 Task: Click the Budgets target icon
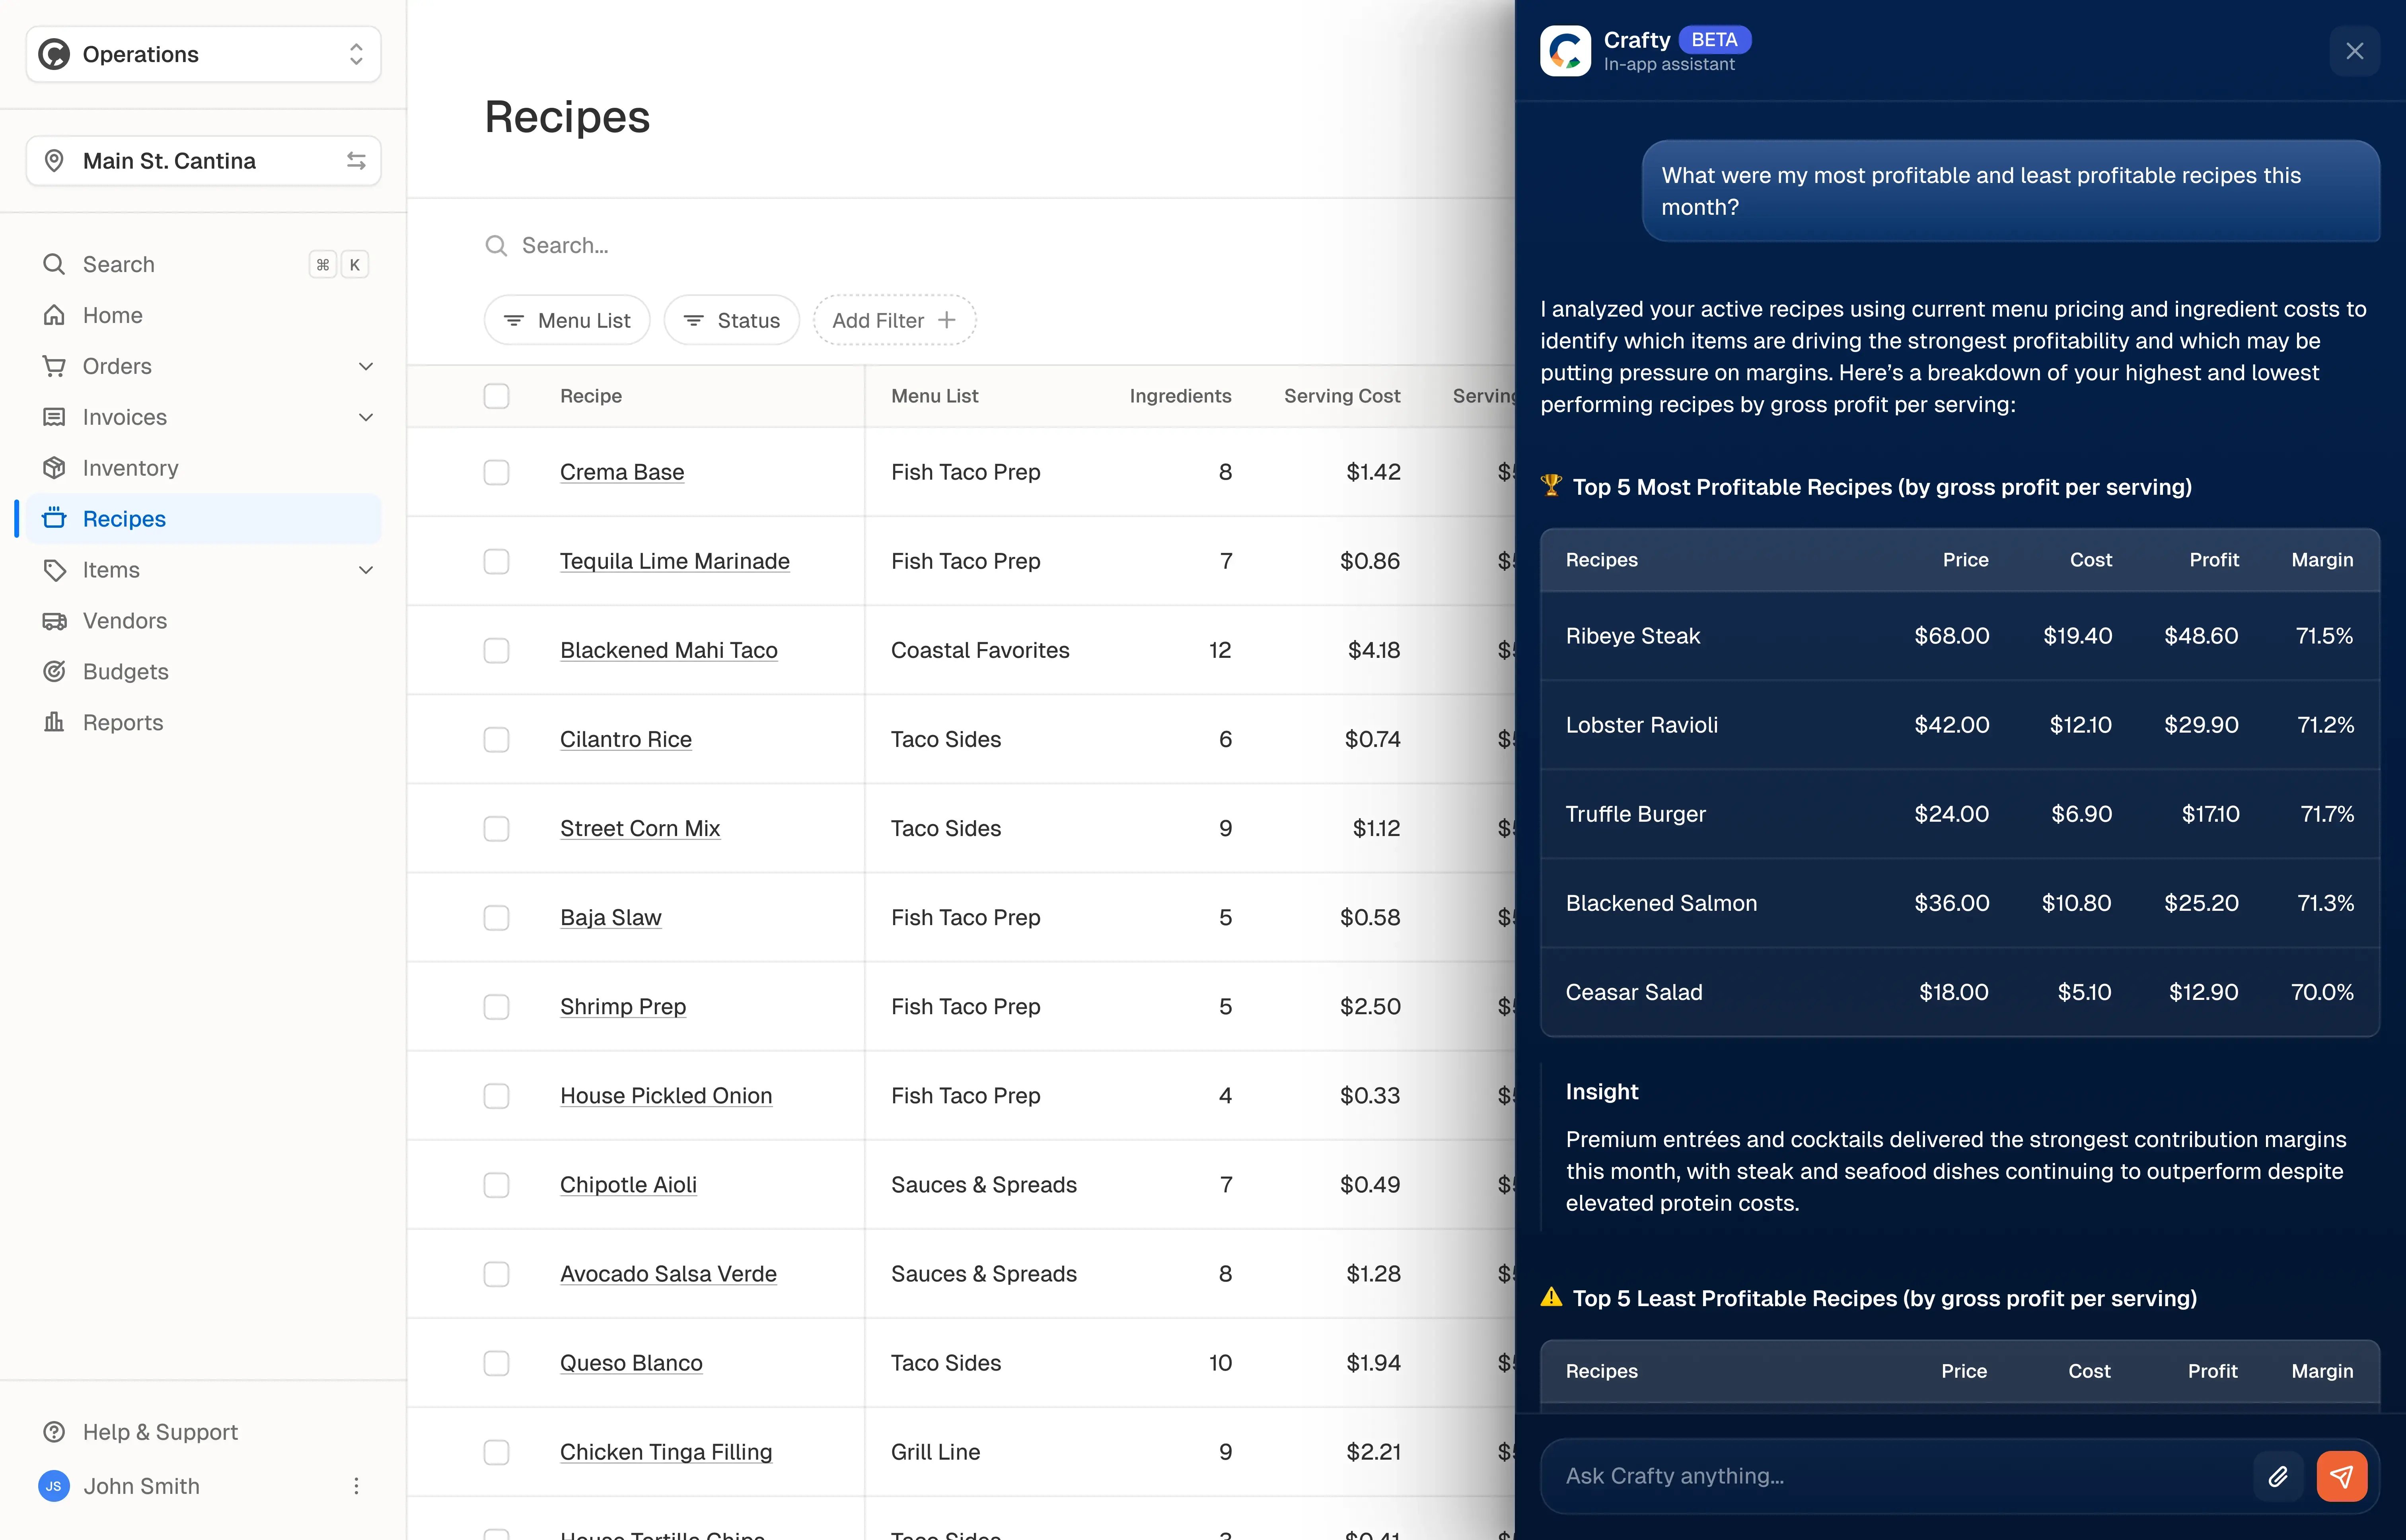(x=54, y=671)
